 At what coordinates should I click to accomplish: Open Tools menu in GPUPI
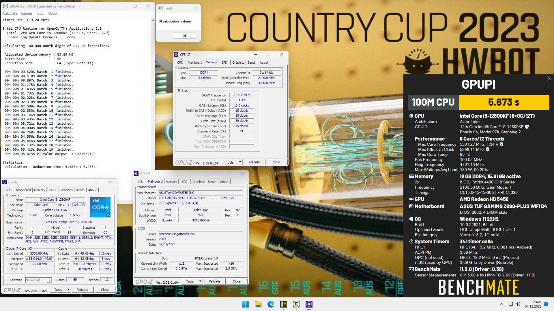click(x=40, y=14)
